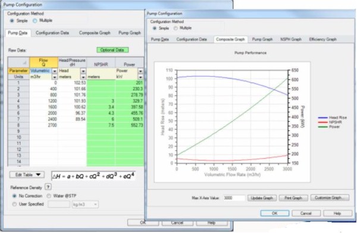This screenshot has height=233, width=357.
Task: Click Max X-Axis Value input field
Action: 234,198
